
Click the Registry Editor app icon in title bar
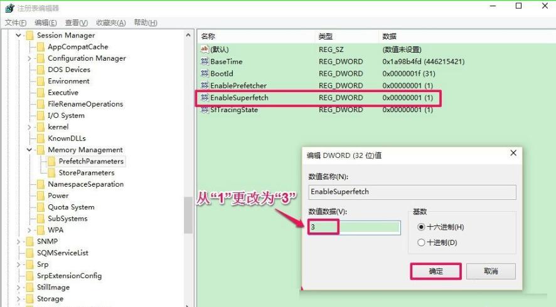(x=9, y=8)
